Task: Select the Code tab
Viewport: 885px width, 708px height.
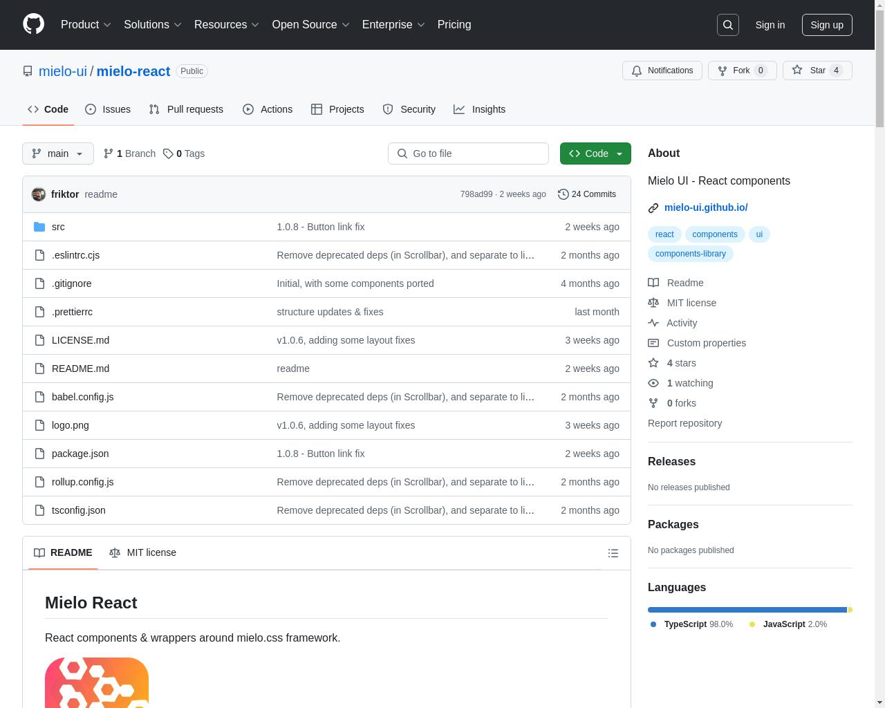Action: coord(48,109)
